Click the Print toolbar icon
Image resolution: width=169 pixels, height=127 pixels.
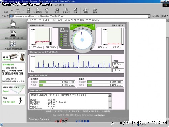click(x=95, y=10)
